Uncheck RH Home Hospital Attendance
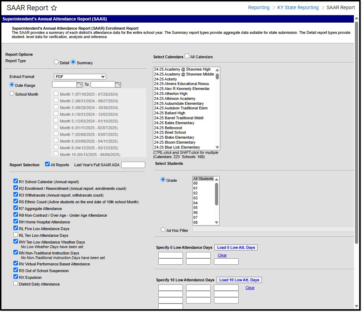This screenshot has height=312, width=362. 16,221
